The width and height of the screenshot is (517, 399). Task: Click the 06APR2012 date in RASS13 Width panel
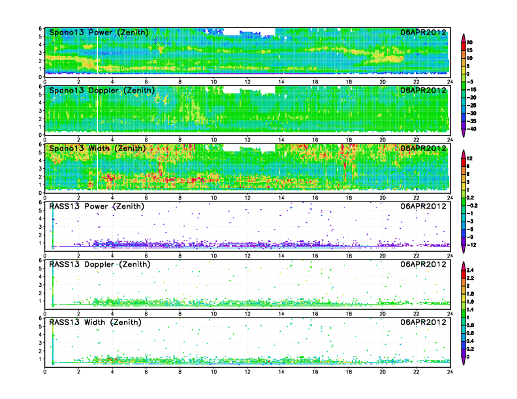pyautogui.click(x=423, y=322)
